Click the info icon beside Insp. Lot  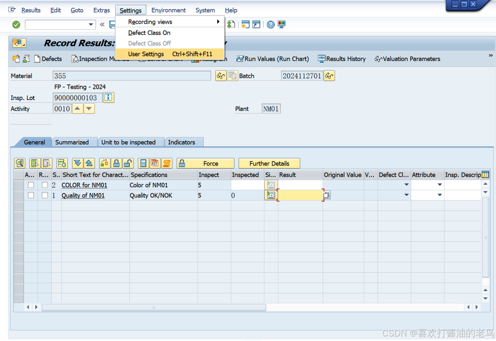[108, 97]
